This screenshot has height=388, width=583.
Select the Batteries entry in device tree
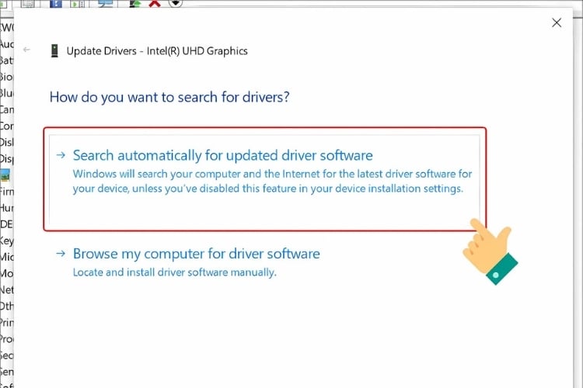[6, 60]
